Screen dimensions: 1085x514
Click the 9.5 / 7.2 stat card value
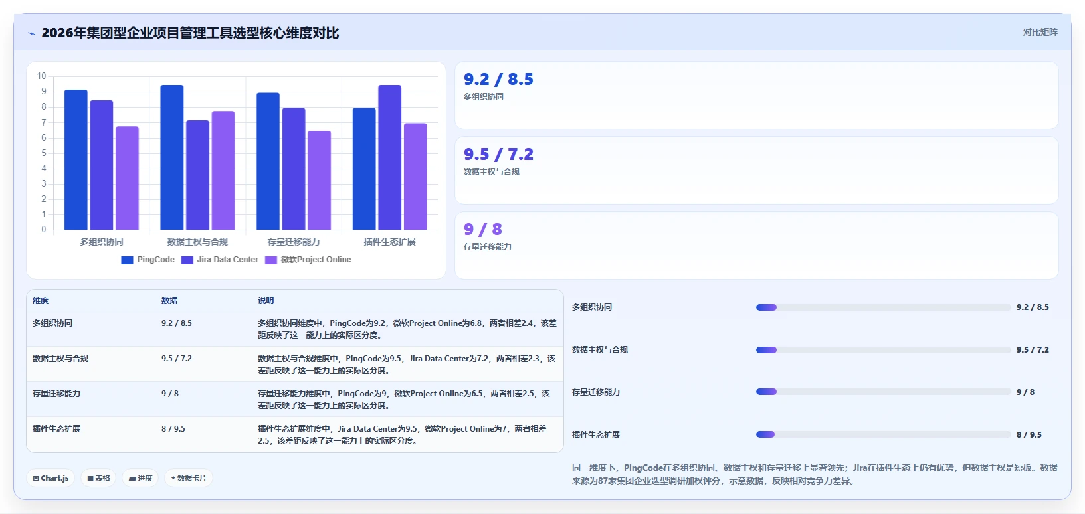pyautogui.click(x=498, y=154)
